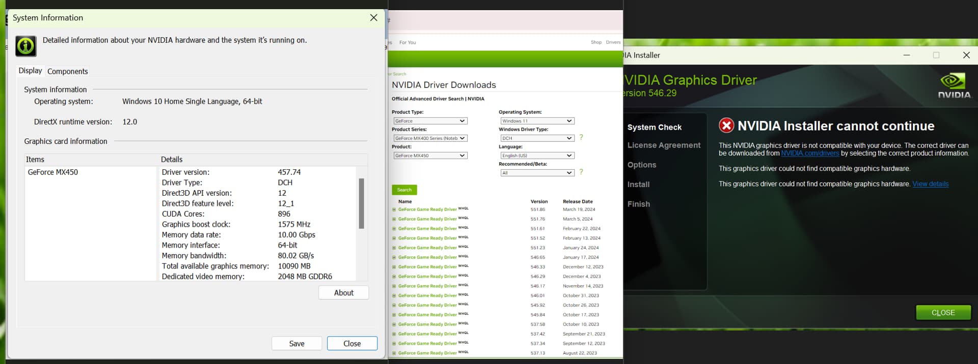Click the help question mark beside Recommended/Beta

pyautogui.click(x=581, y=172)
